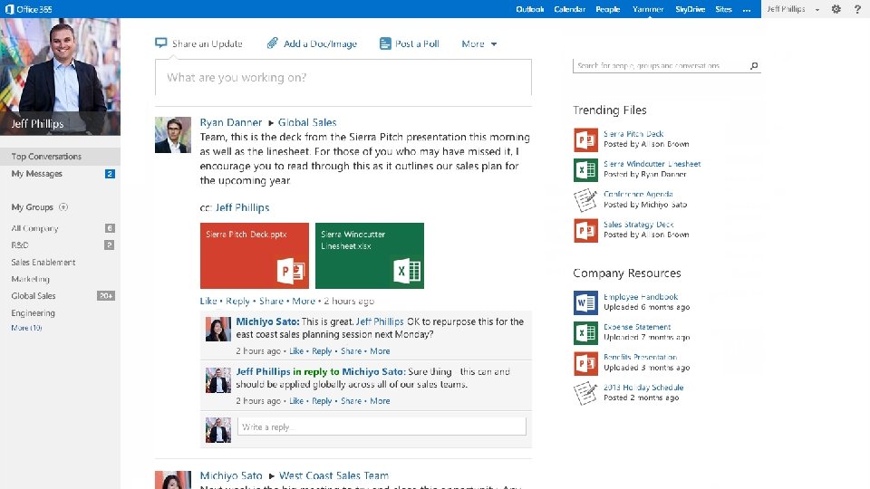Like Michiyo Sato's reply
This screenshot has height=489, width=870.
tap(296, 351)
